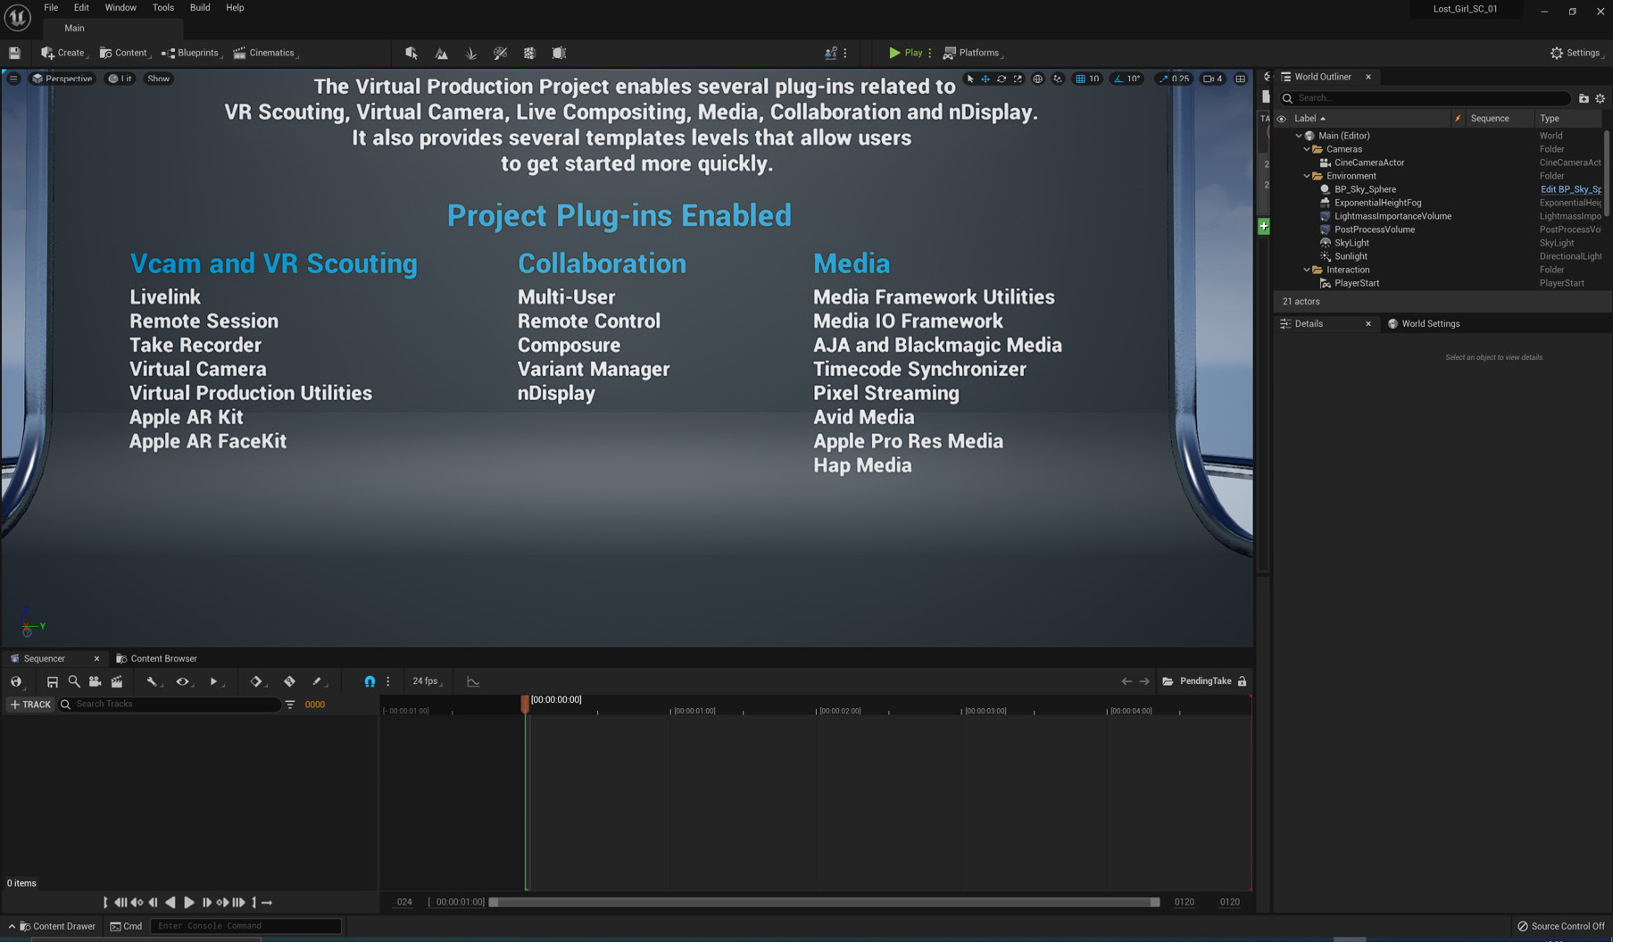Click the Selection mode icon in main toolbar

(411, 54)
